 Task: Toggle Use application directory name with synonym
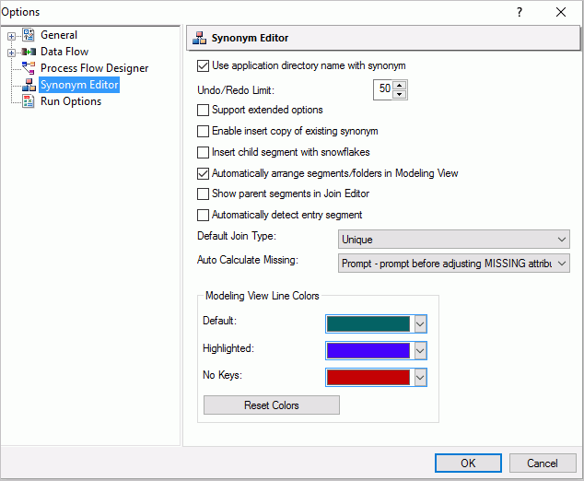(x=203, y=66)
